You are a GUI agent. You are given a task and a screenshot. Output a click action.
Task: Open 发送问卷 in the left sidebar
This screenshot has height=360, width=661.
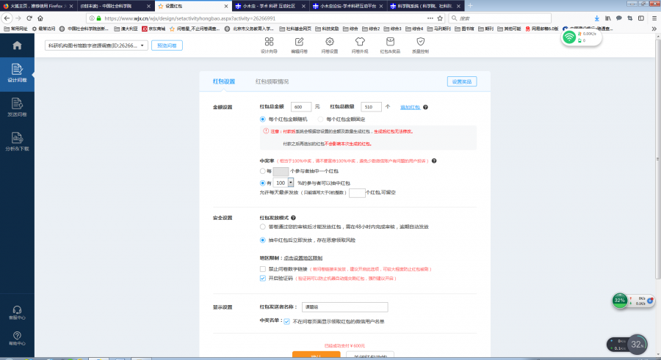point(16,108)
